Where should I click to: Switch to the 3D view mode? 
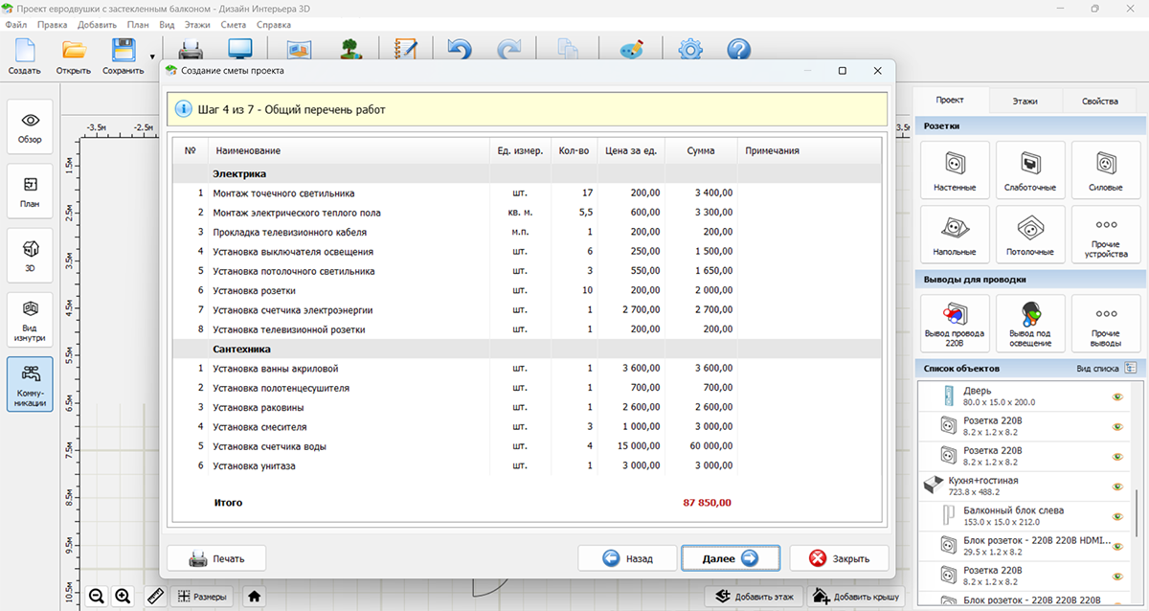point(31,256)
